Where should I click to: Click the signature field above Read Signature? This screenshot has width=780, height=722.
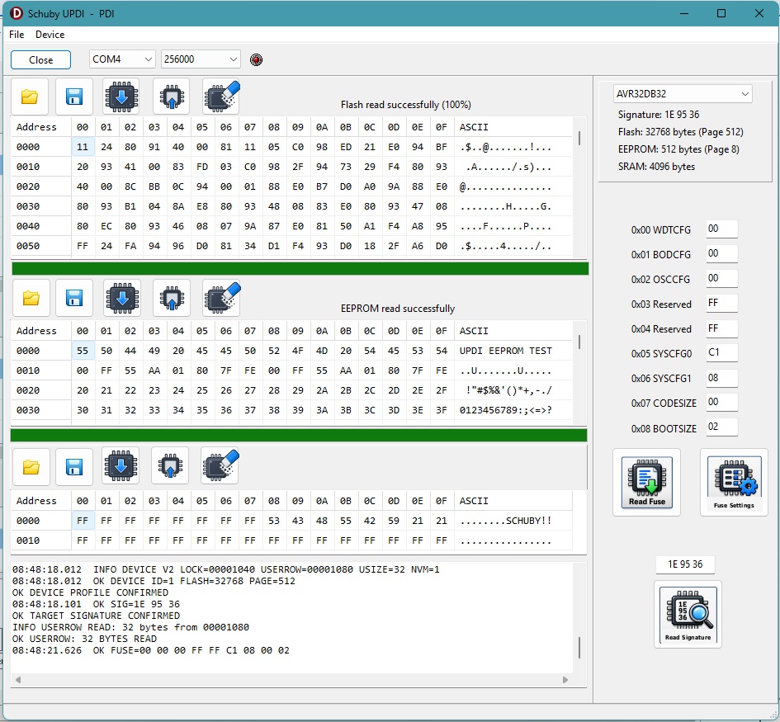tap(685, 564)
